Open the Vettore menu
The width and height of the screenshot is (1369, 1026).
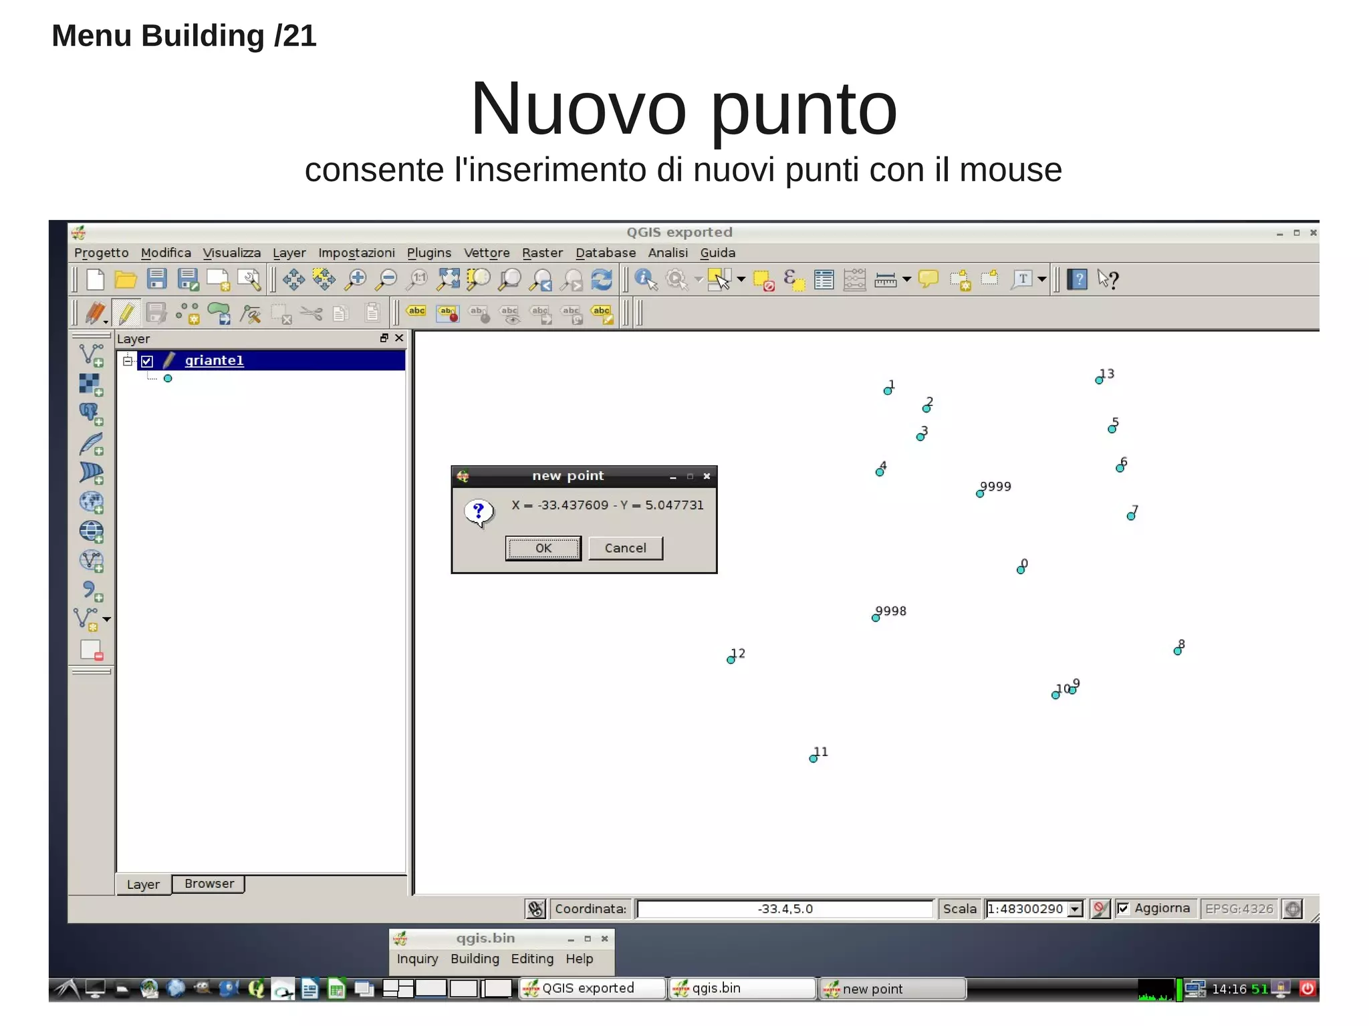click(487, 253)
